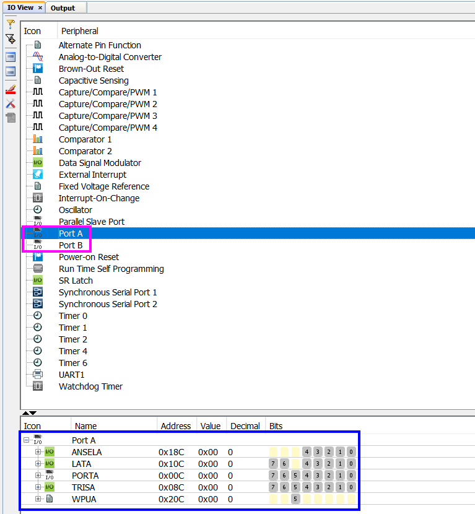Viewport: 475px width, 514px height.
Task: Toggle bit 5 of PORTA
Action: click(x=295, y=476)
